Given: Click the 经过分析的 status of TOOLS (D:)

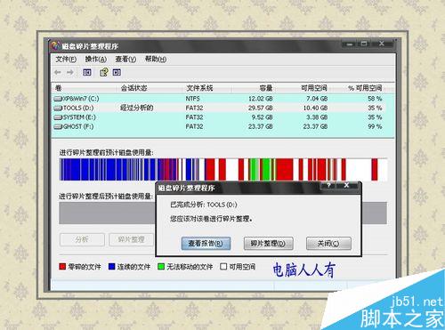Looking at the screenshot, I should point(137,108).
